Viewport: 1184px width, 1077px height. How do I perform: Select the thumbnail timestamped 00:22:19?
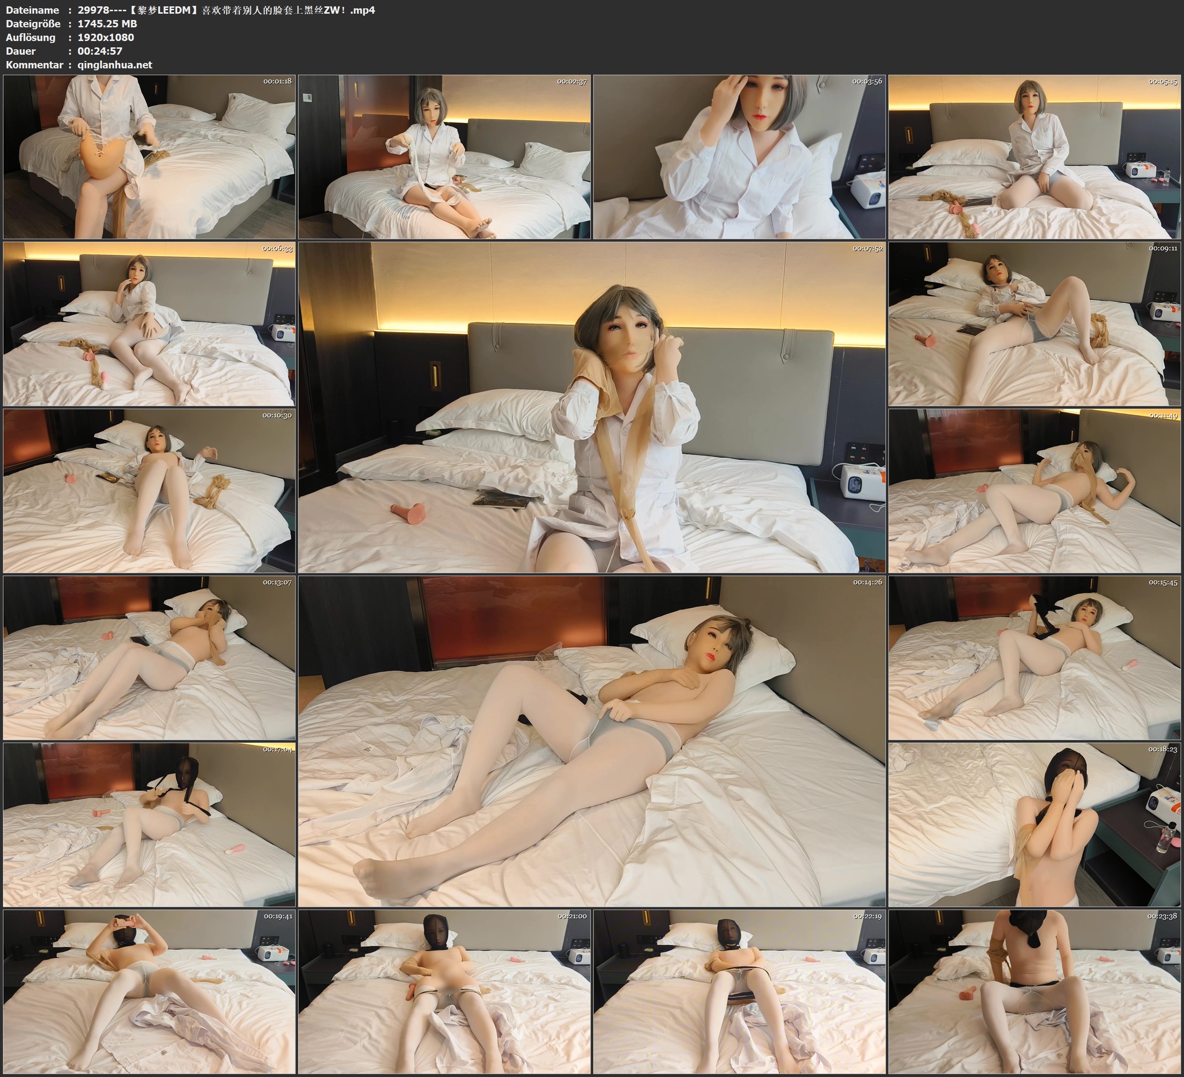tap(740, 991)
